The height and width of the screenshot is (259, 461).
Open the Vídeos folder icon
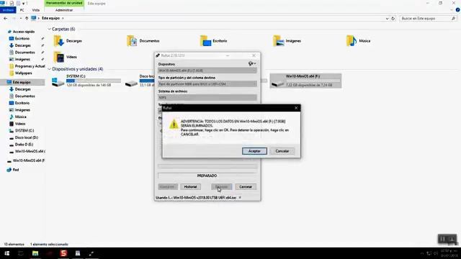(59, 57)
